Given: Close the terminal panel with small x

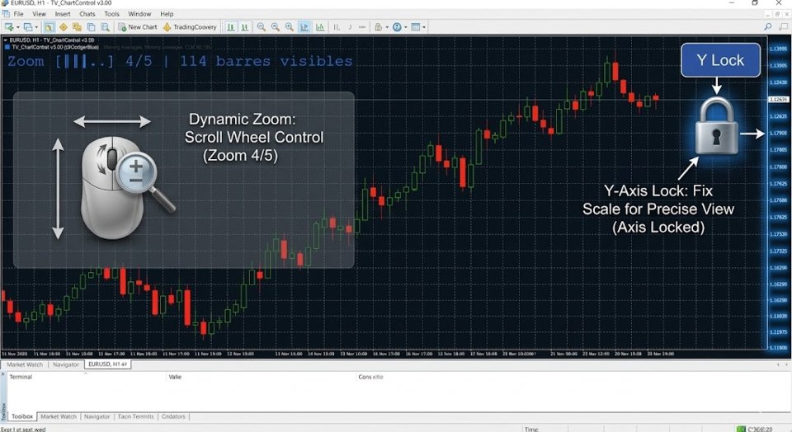Looking at the screenshot, I should [x=3, y=375].
